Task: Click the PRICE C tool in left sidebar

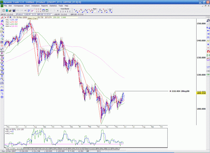Action: [x=2, y=56]
